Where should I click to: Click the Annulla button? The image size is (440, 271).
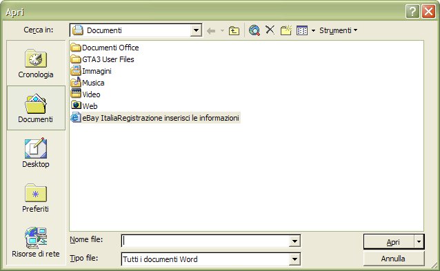(393, 259)
